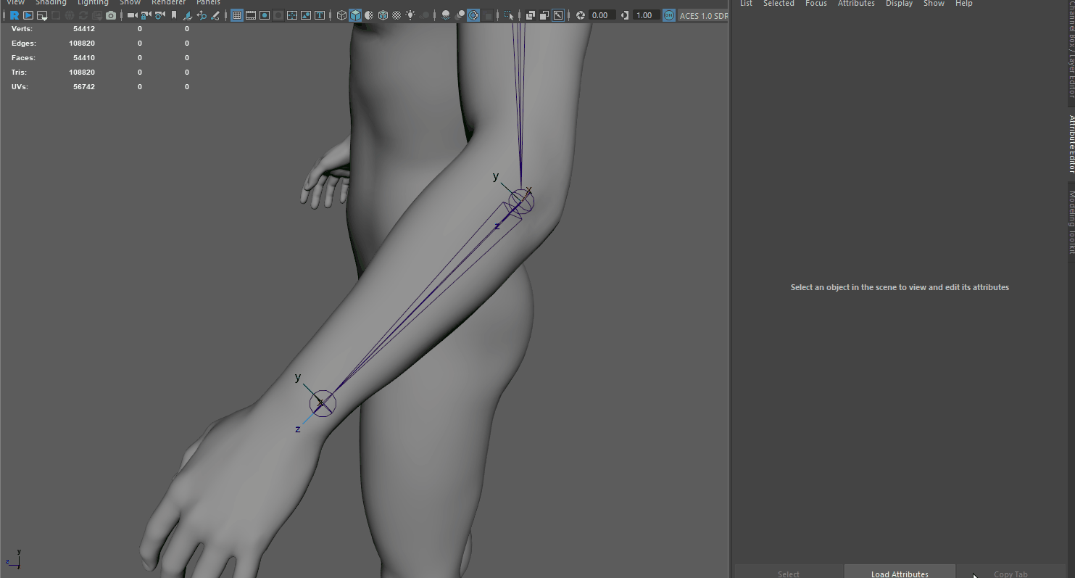Image resolution: width=1075 pixels, height=578 pixels.
Task: Switch to Modeling Toolkit side tab
Action: tap(1071, 222)
